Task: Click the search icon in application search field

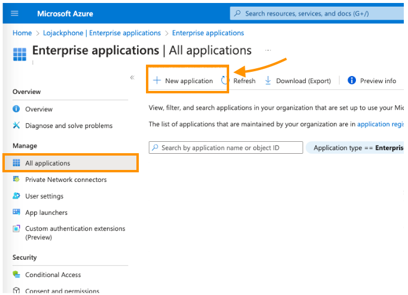Action: coord(155,147)
